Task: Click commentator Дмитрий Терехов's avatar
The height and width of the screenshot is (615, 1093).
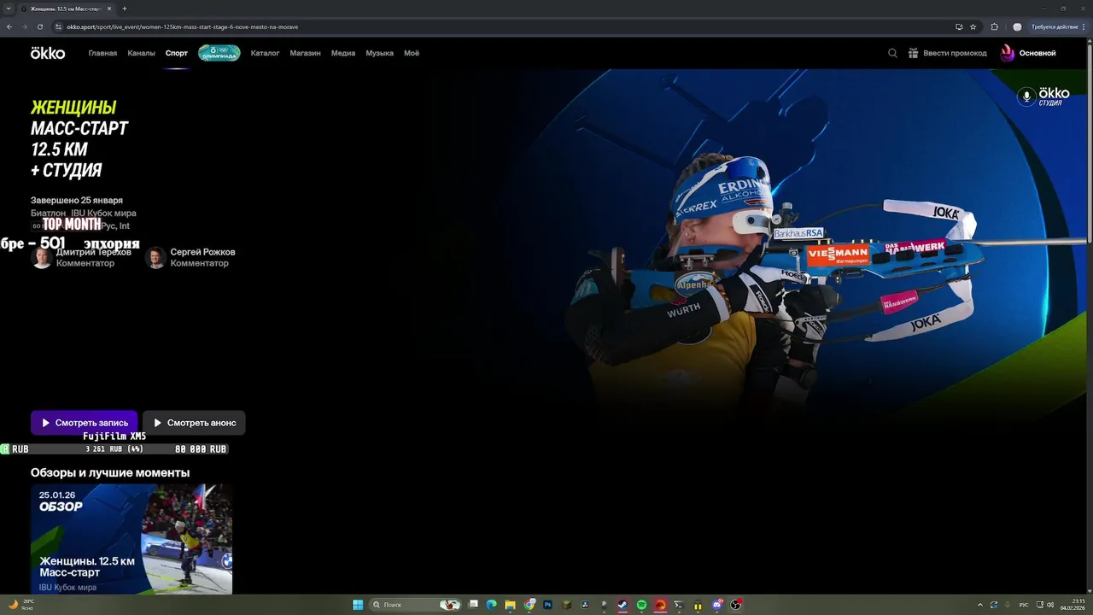Action: tap(42, 257)
